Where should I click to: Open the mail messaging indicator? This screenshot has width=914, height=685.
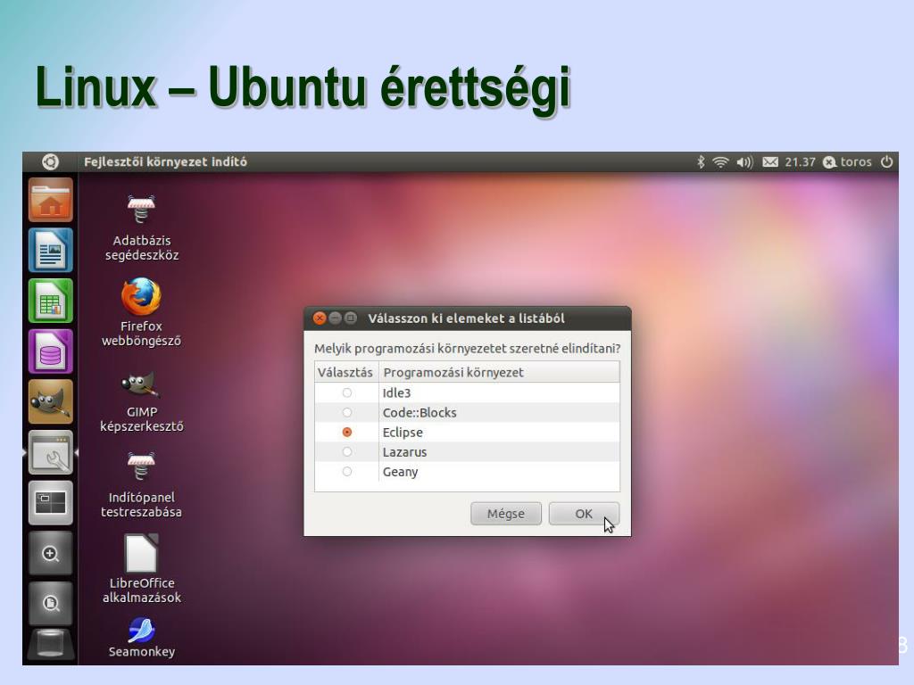(770, 162)
